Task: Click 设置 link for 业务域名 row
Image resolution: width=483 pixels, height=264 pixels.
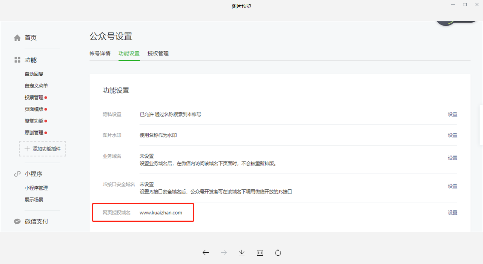Action: click(452, 158)
